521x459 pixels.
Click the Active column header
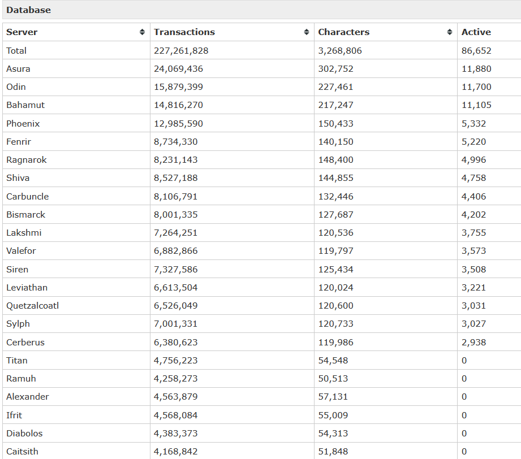489,32
